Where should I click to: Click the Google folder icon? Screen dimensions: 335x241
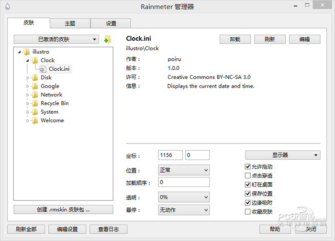(x=35, y=86)
